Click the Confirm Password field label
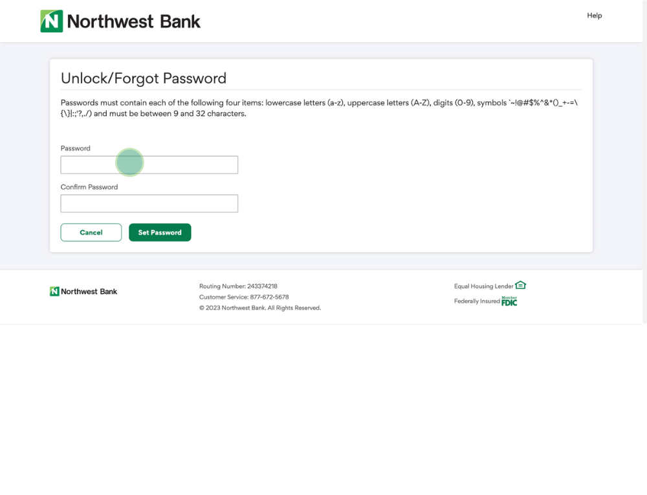 point(89,187)
